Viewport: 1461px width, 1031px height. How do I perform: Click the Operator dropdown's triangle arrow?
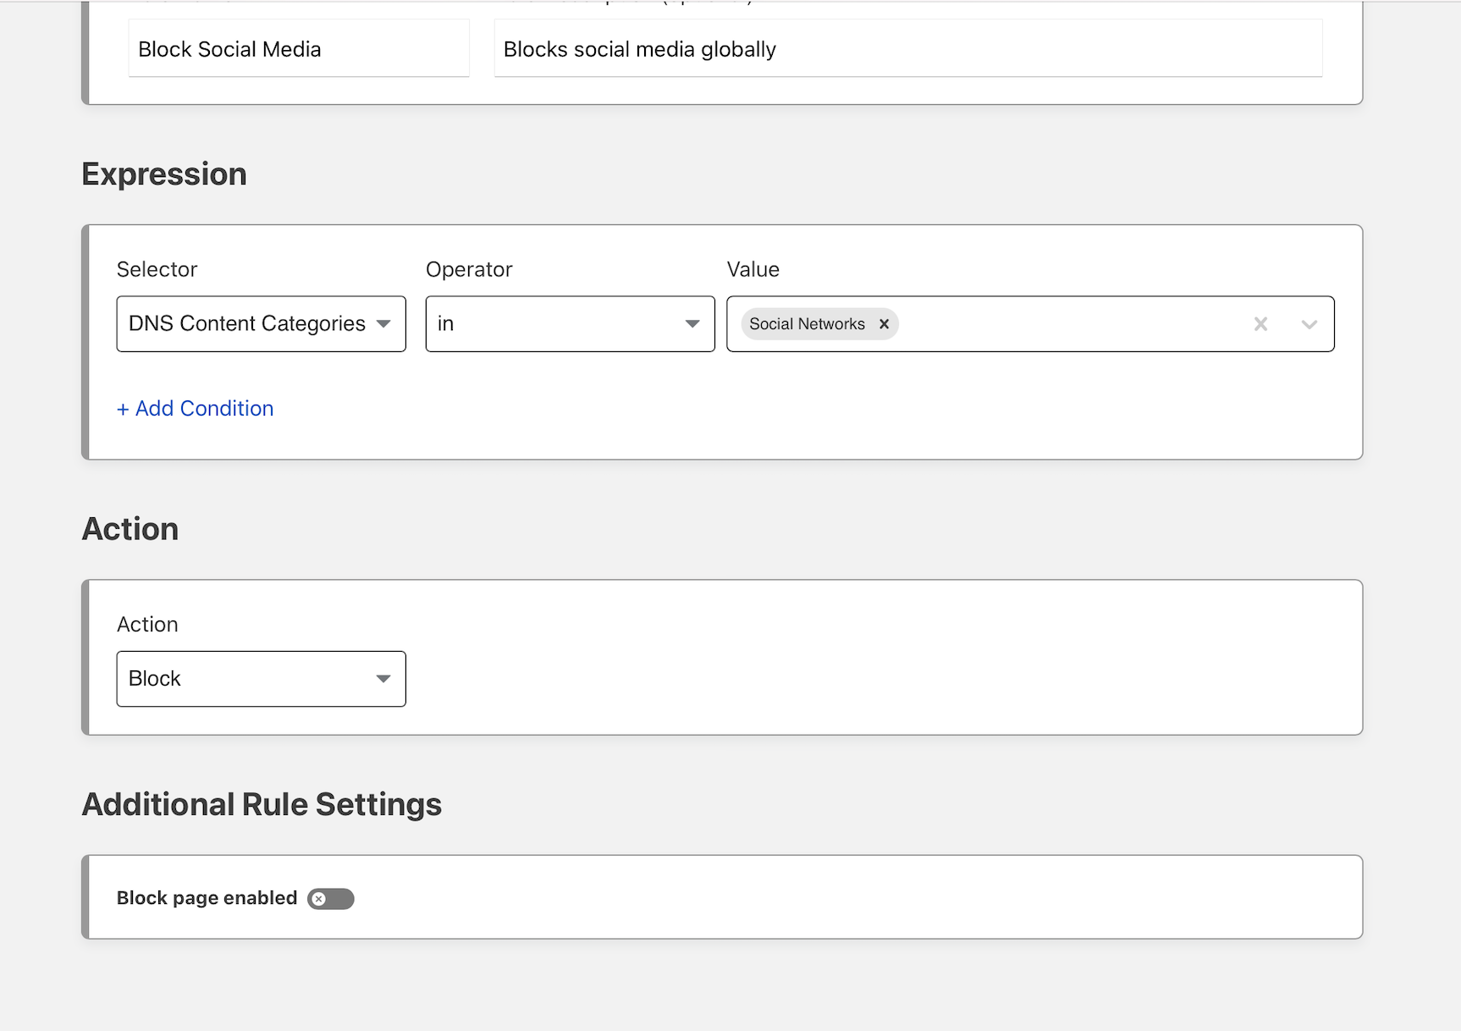[x=692, y=324]
